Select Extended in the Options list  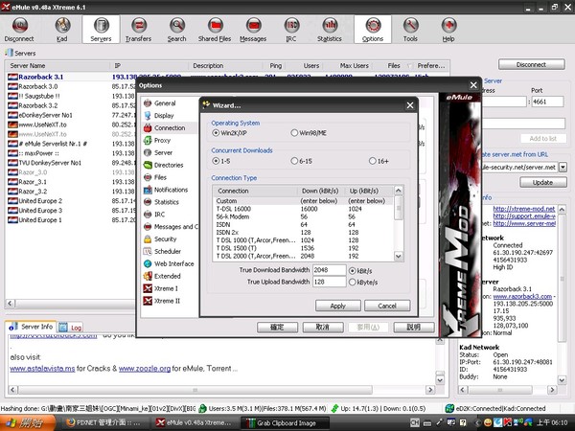click(x=167, y=277)
